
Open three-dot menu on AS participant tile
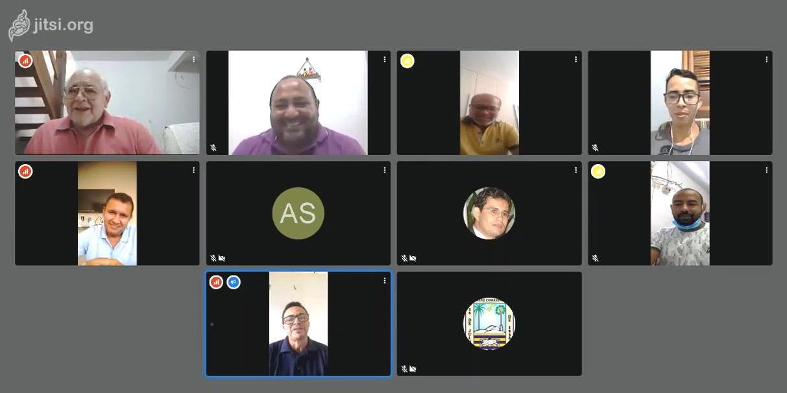click(x=385, y=170)
